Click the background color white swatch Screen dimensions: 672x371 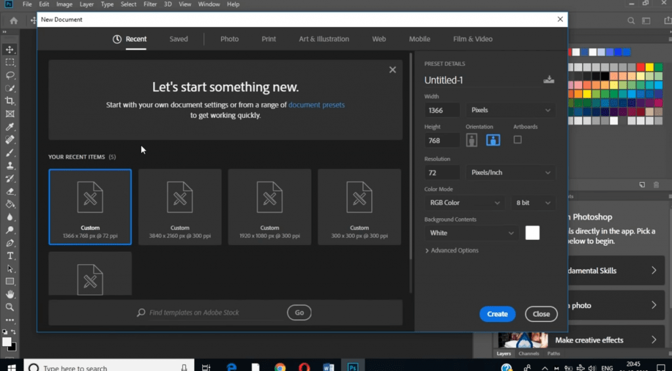pos(532,233)
